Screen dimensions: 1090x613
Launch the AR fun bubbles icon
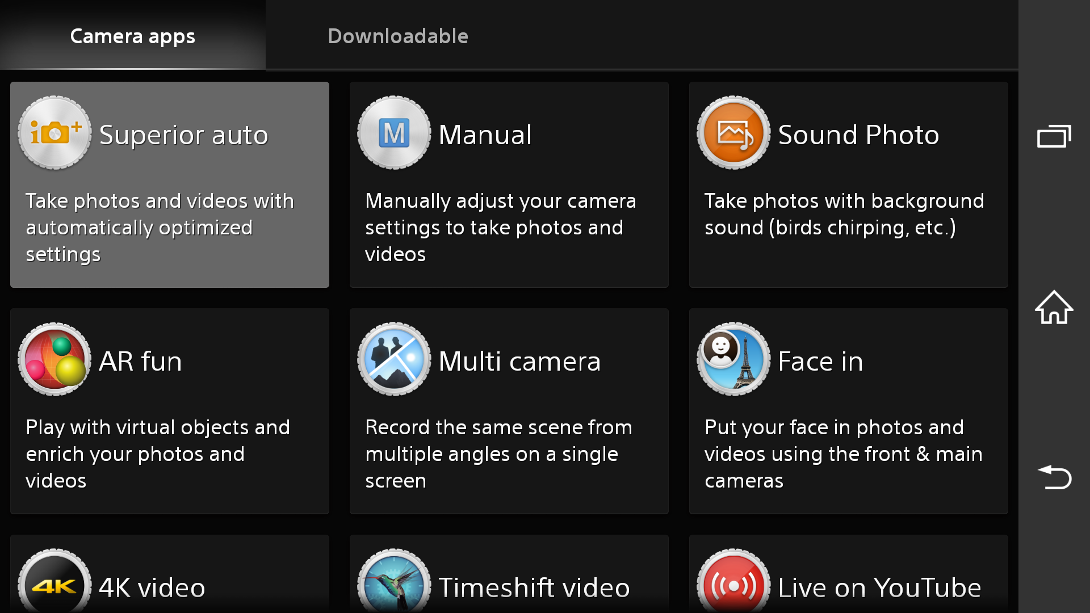click(54, 359)
